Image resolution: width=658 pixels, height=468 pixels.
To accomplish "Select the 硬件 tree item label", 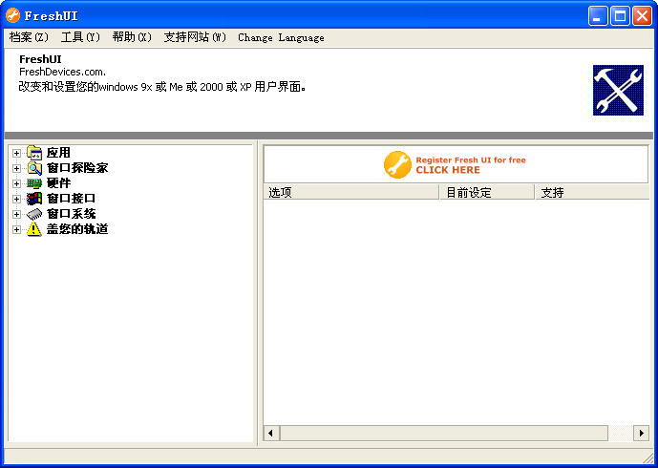I will pos(58,183).
